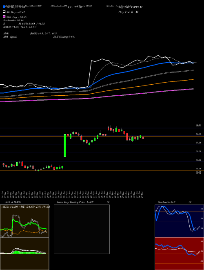
Task: Click the 'Day Vol: 0 M' label
Action: [128, 12]
